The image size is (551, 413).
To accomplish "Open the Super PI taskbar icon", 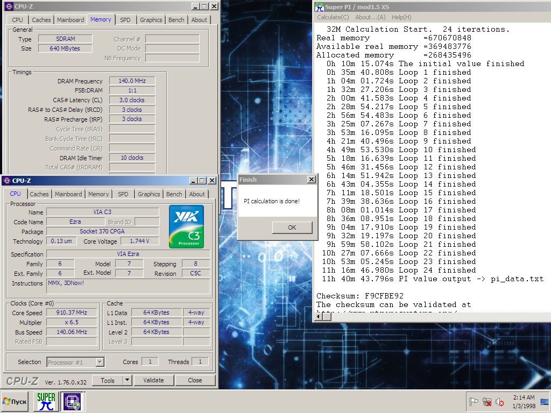I will 46,401.
